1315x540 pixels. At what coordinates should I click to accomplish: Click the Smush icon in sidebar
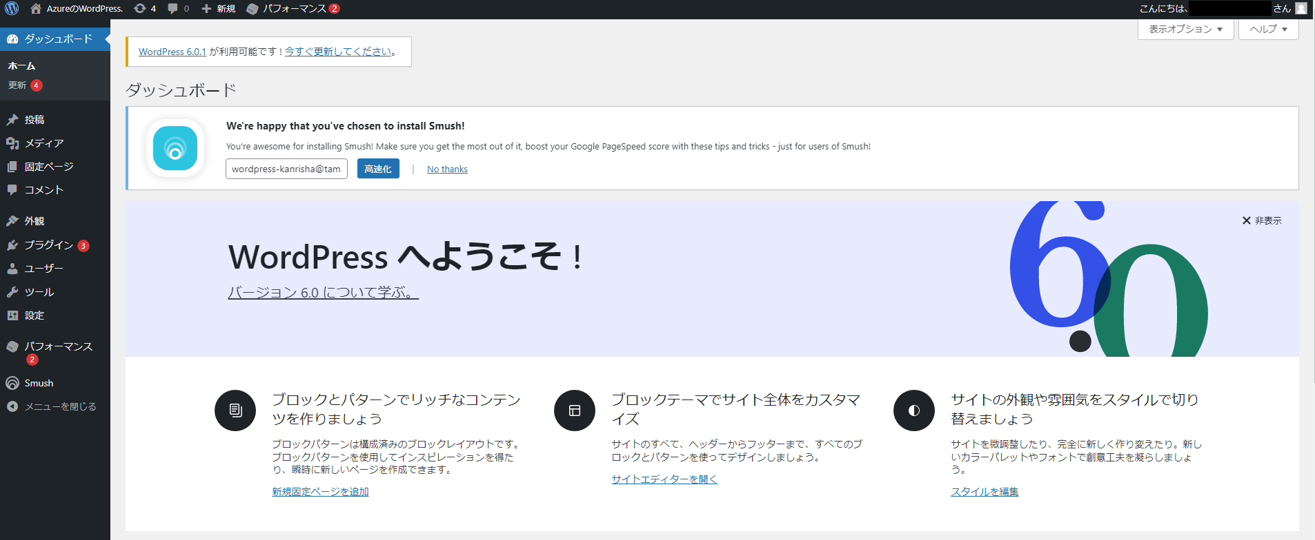click(x=12, y=383)
